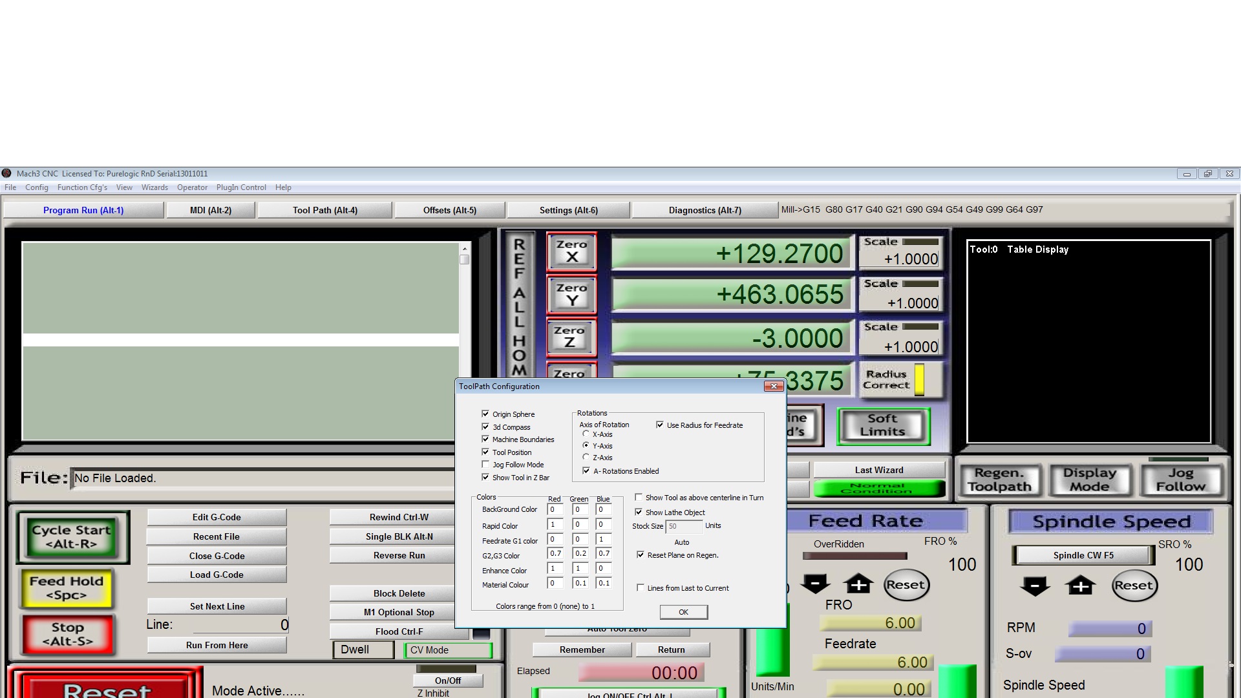Click the Zero X button
The height and width of the screenshot is (698, 1241).
click(x=571, y=251)
